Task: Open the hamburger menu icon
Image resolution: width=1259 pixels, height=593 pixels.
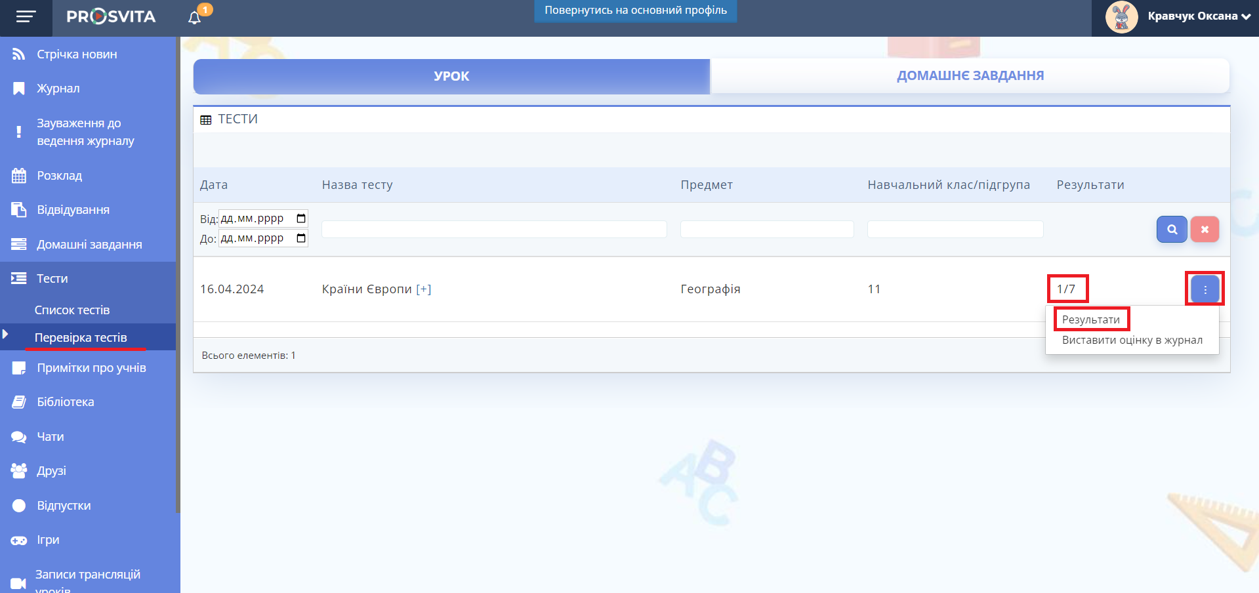Action: click(x=26, y=17)
